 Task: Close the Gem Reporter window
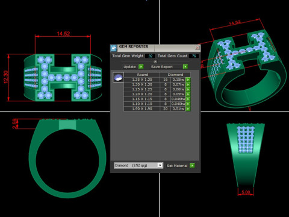(x=197, y=48)
